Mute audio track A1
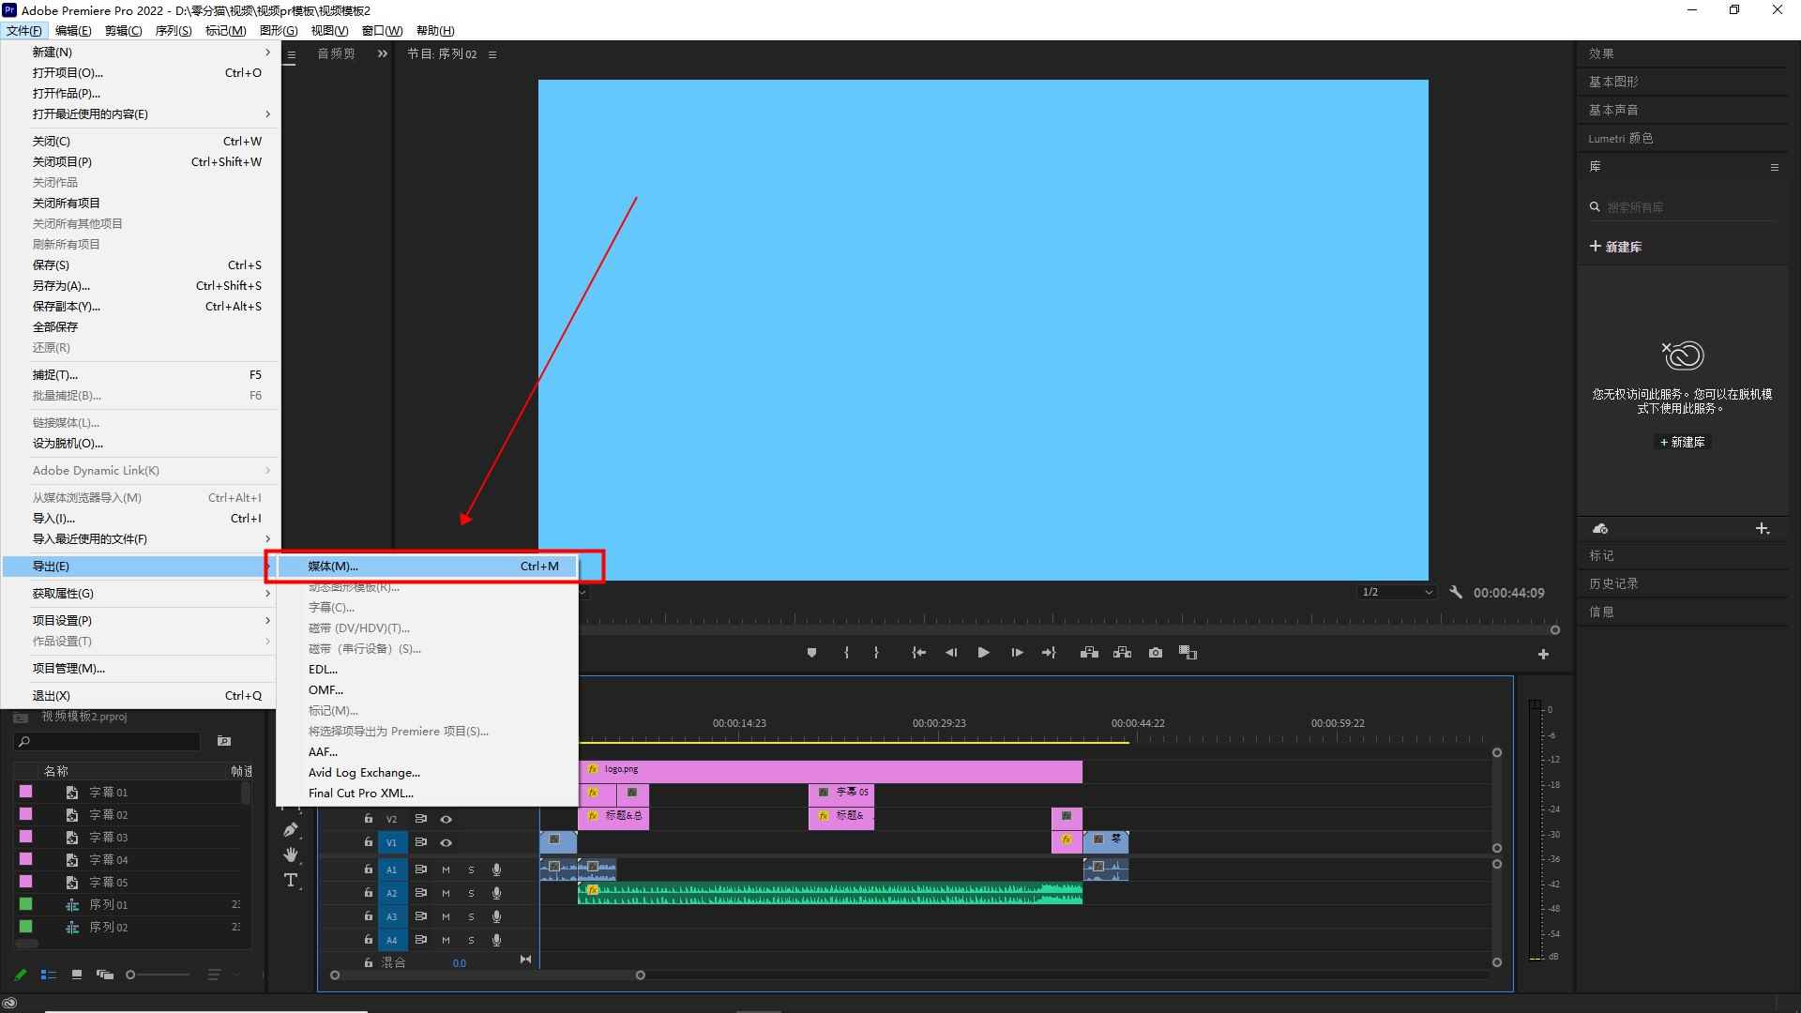This screenshot has width=1801, height=1013. point(446,869)
